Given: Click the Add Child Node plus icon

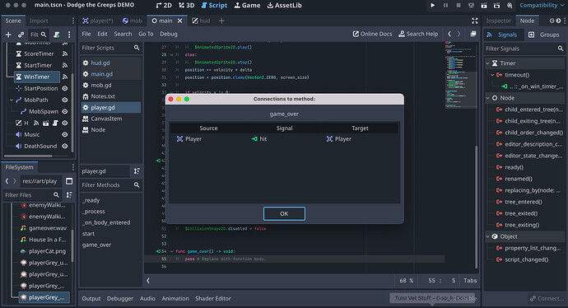Looking at the screenshot, I should click(8, 35).
